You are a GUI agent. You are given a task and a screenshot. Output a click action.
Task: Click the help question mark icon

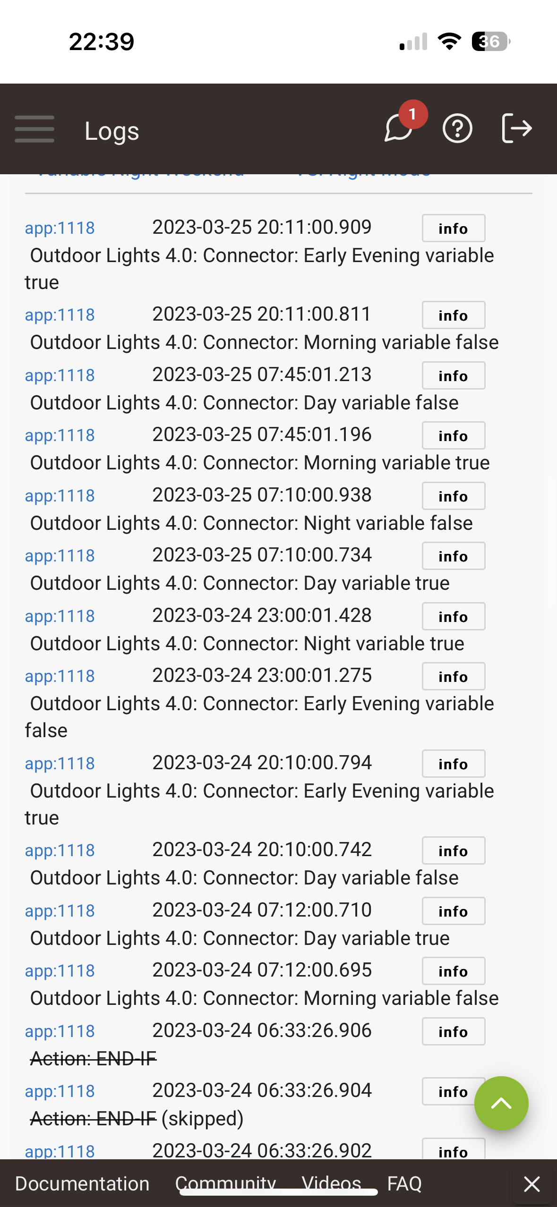[x=457, y=128]
